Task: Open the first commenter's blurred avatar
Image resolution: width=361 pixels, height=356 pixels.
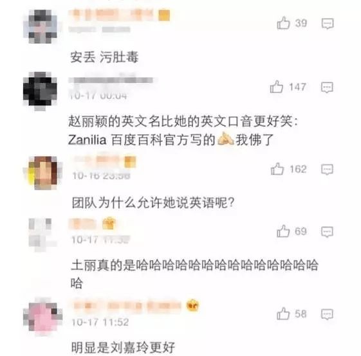Action: pos(41,26)
